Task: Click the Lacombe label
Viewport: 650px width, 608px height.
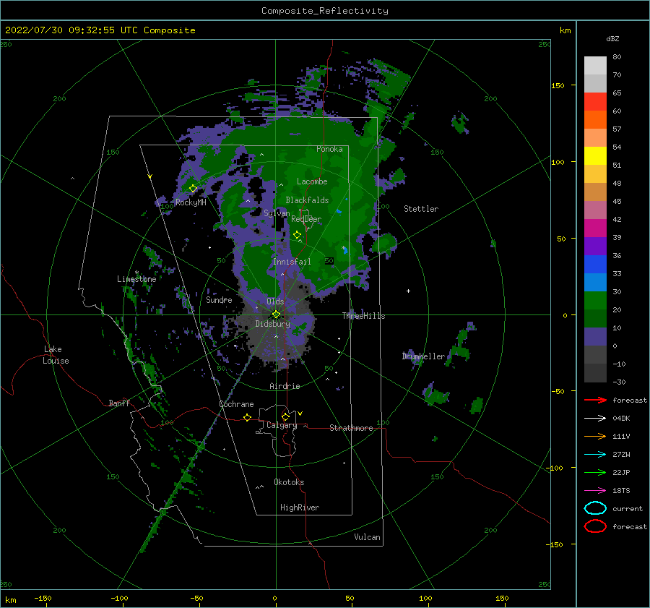Action: click(x=312, y=181)
